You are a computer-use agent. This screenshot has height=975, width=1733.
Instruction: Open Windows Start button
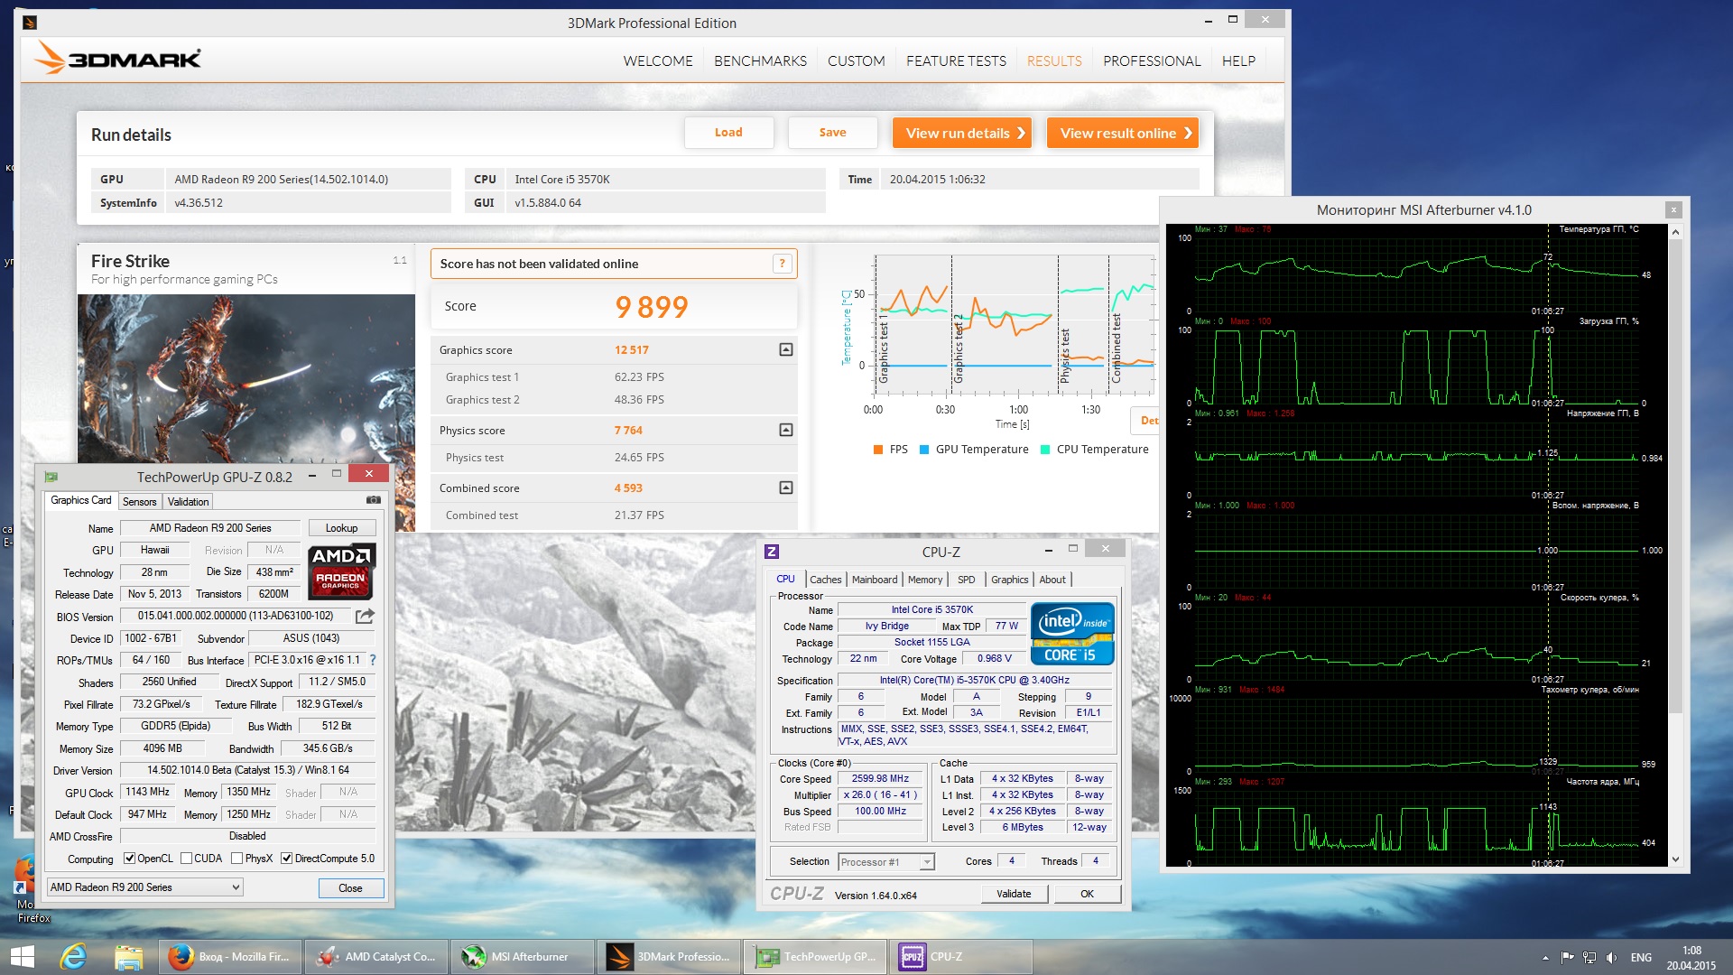tap(22, 957)
